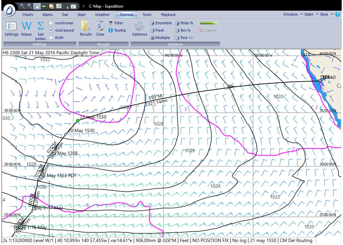Screen dimensions: 343x245
Task: Click the Filter funnel icon
Action: pyautogui.click(x=111, y=23)
